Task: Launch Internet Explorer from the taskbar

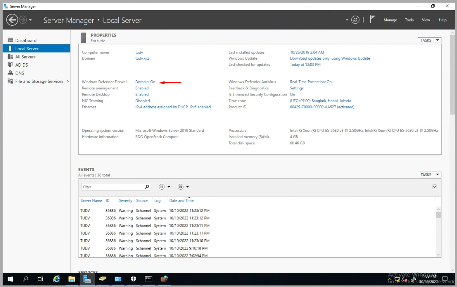Action: (56, 279)
